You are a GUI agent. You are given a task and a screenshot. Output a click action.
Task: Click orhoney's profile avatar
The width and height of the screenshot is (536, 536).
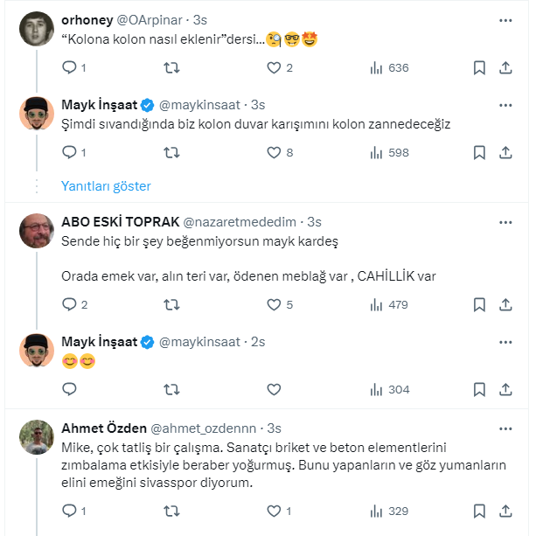[x=37, y=29]
